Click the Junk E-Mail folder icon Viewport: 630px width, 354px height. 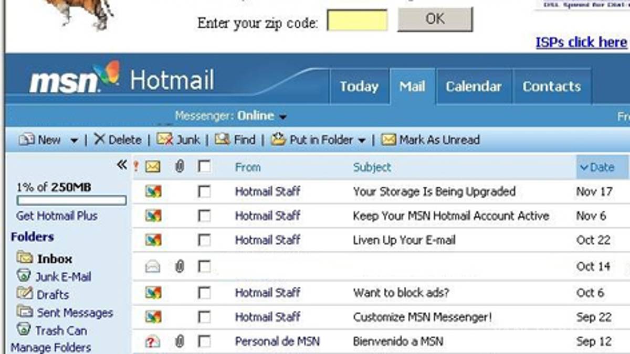pos(24,275)
